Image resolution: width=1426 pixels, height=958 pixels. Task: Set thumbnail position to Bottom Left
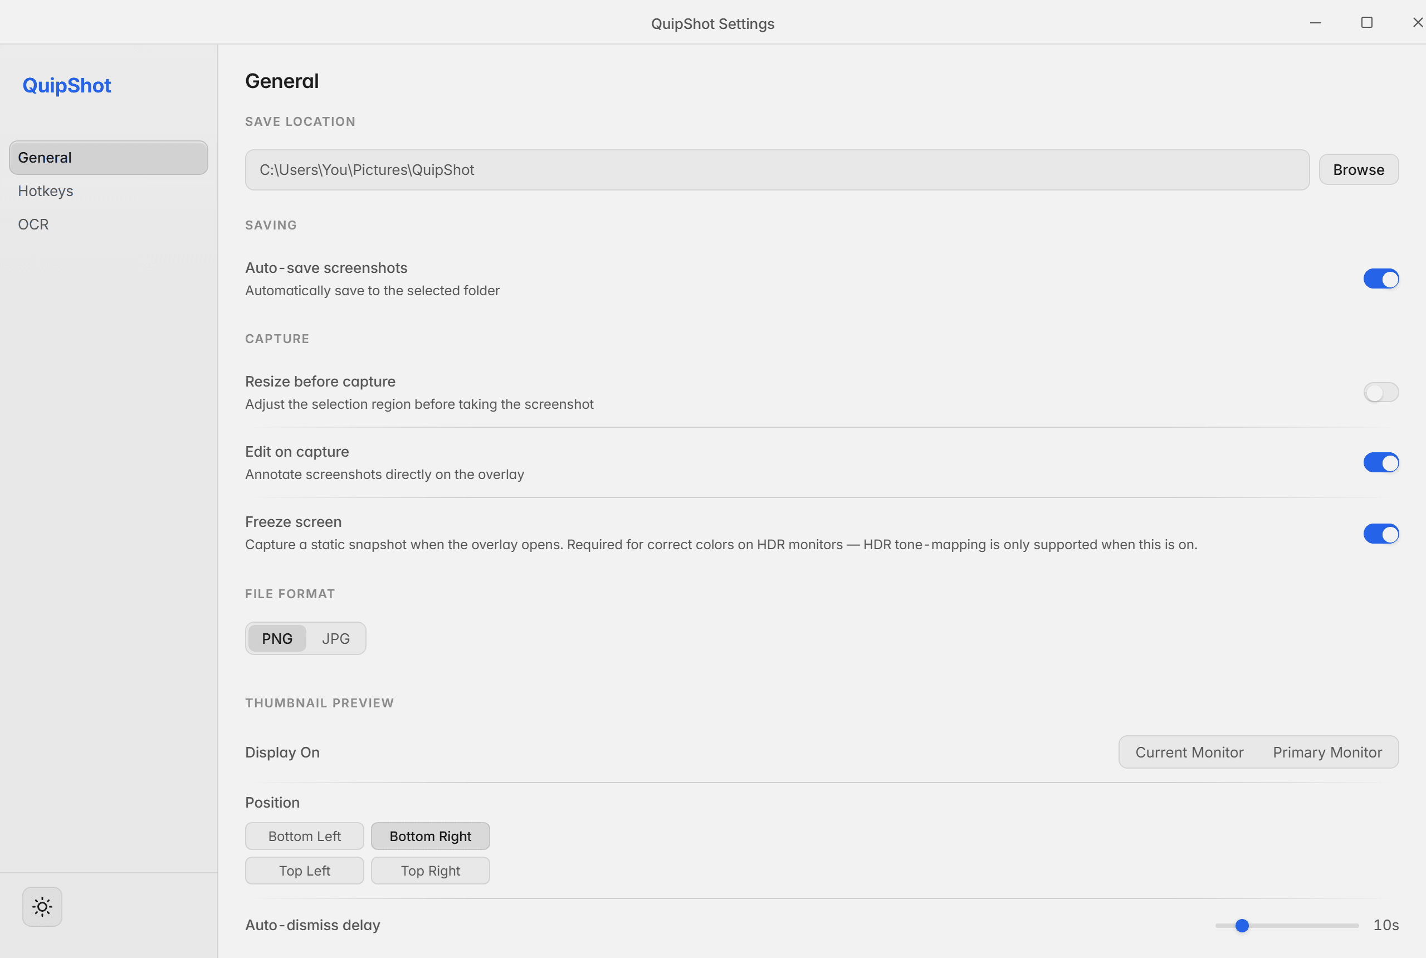[304, 837]
